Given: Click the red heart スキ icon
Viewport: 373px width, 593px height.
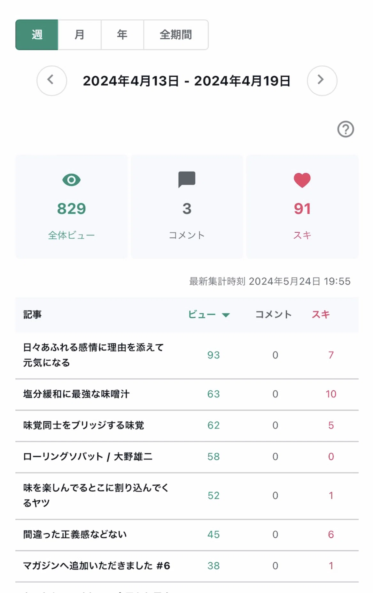Looking at the screenshot, I should tap(302, 180).
